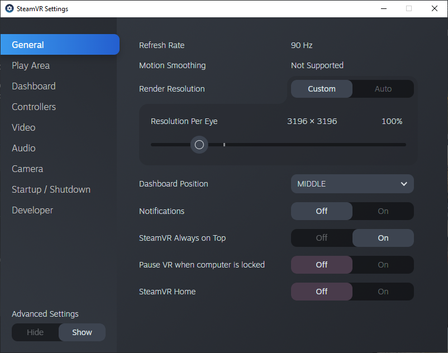
Task: Click the 100% resolution percentage
Action: (392, 121)
